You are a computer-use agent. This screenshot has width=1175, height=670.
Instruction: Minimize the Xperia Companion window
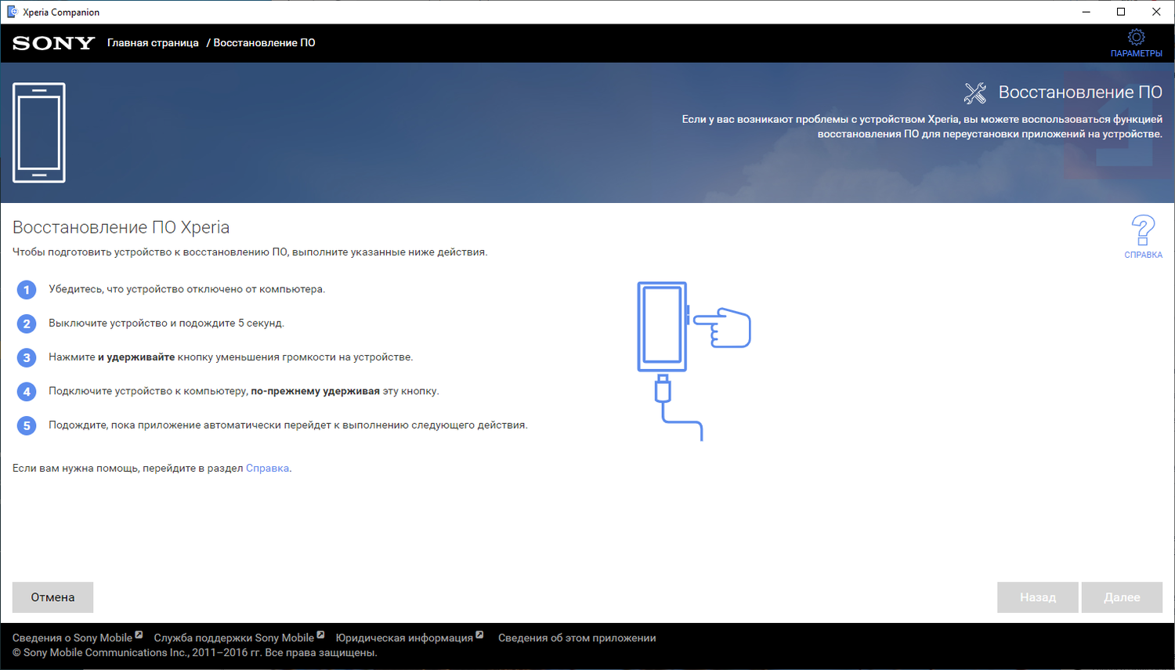[x=1086, y=12]
